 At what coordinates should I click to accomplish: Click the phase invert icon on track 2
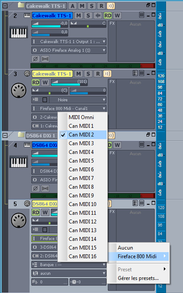point(35,59)
